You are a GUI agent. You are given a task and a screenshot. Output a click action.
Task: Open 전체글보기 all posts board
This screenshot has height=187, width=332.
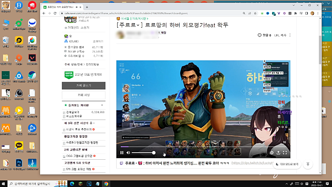coord(73,112)
